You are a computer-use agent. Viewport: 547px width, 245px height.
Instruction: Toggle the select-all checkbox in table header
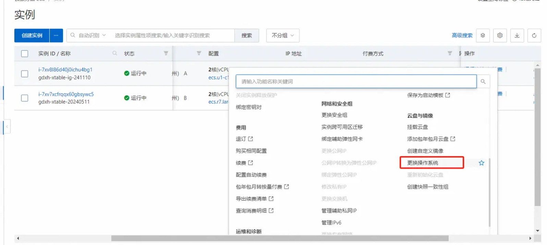click(25, 54)
